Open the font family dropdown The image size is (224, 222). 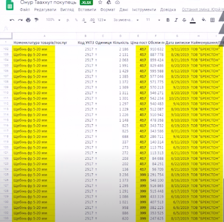point(126,20)
